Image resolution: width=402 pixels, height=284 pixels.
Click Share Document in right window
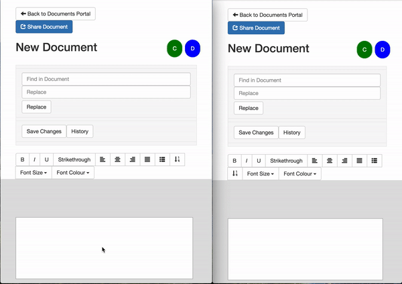(x=256, y=28)
